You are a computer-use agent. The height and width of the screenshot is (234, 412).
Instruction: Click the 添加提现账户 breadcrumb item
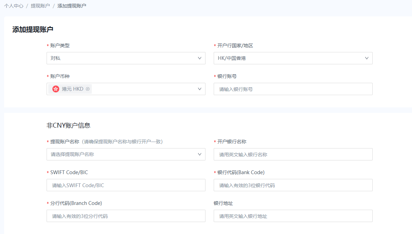[x=72, y=6]
